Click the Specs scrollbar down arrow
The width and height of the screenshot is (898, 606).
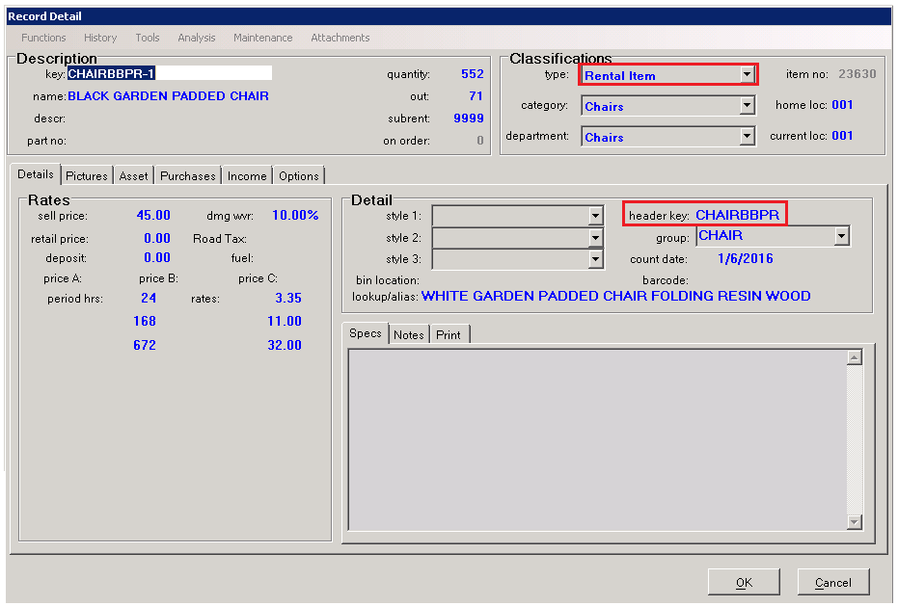tap(854, 521)
